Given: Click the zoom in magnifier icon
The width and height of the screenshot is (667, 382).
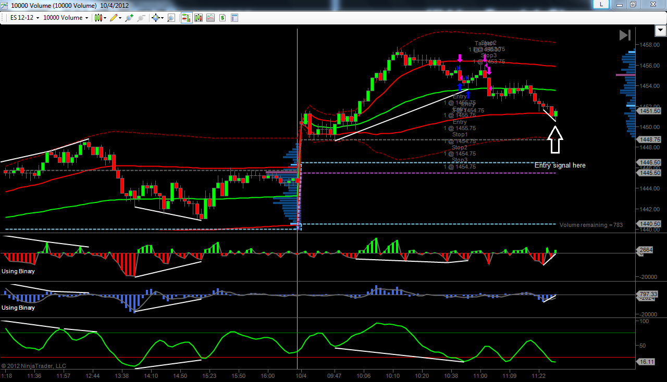Looking at the screenshot, I should 129,18.
